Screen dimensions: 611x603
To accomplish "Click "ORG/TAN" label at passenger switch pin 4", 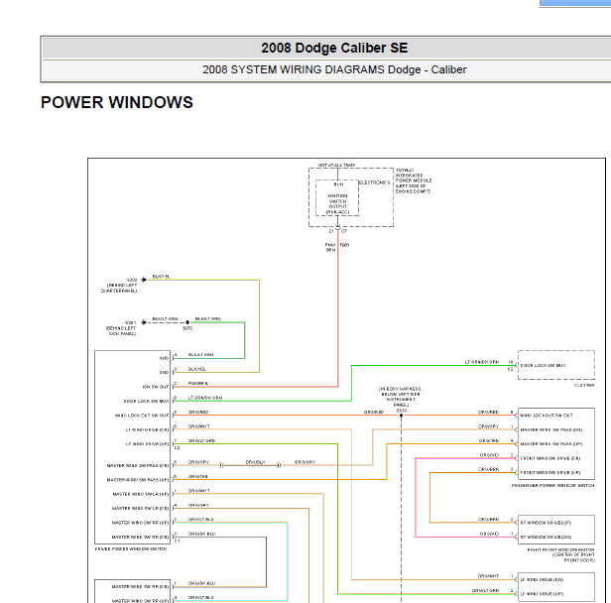I will (x=489, y=441).
